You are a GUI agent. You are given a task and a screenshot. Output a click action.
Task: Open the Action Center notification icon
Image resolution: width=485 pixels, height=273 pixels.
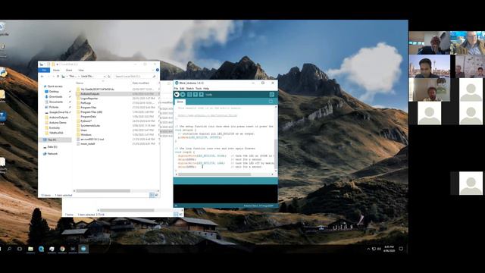(401, 249)
